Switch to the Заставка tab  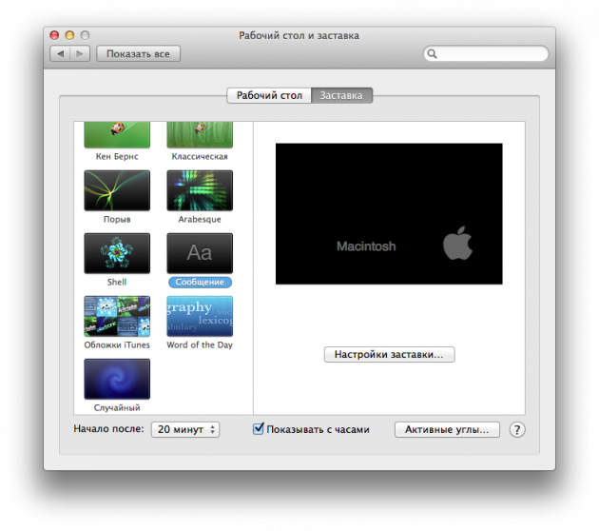pyautogui.click(x=341, y=95)
